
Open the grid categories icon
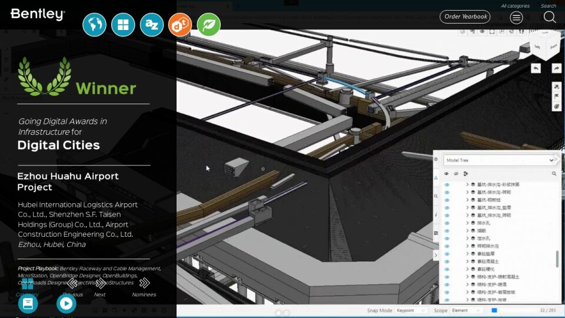click(123, 25)
